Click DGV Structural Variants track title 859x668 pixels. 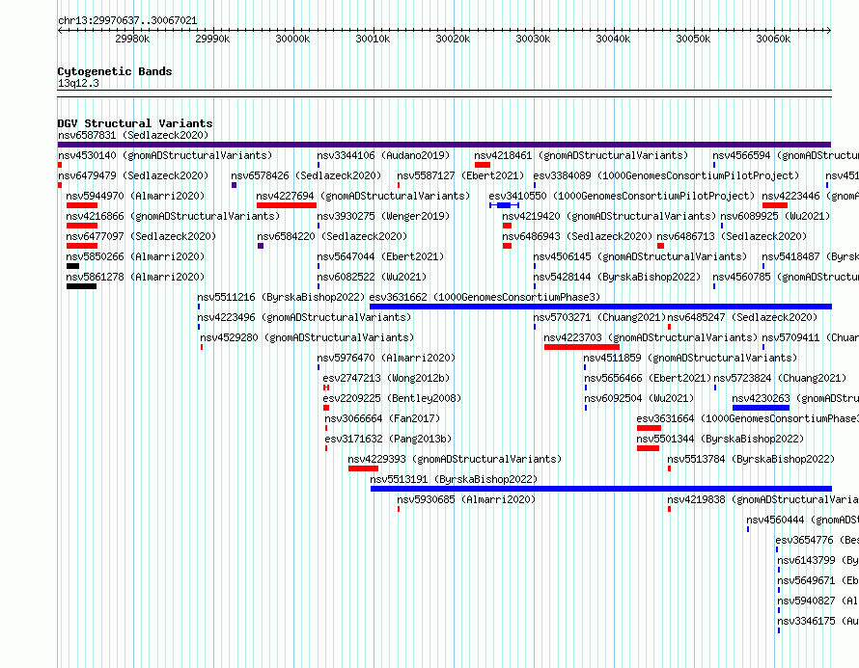[x=135, y=123]
